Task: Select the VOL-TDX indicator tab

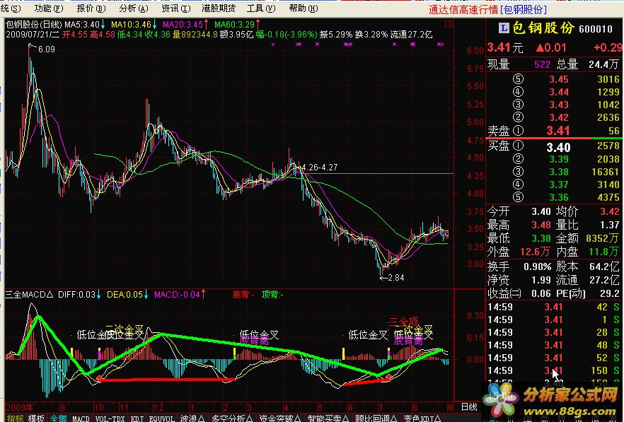Action: [110, 418]
